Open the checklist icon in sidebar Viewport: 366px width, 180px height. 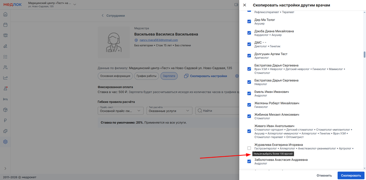click(x=5, y=57)
